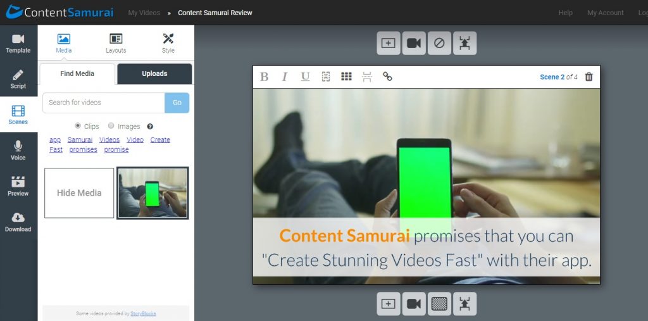Click the Content Samurai Review breadcrumb title
This screenshot has height=321, width=648.
click(215, 13)
